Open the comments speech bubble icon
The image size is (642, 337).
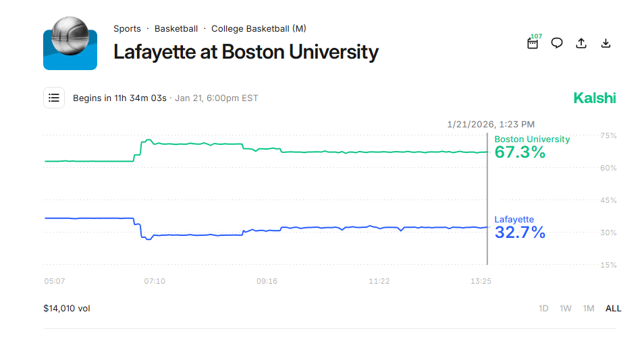pyautogui.click(x=557, y=43)
